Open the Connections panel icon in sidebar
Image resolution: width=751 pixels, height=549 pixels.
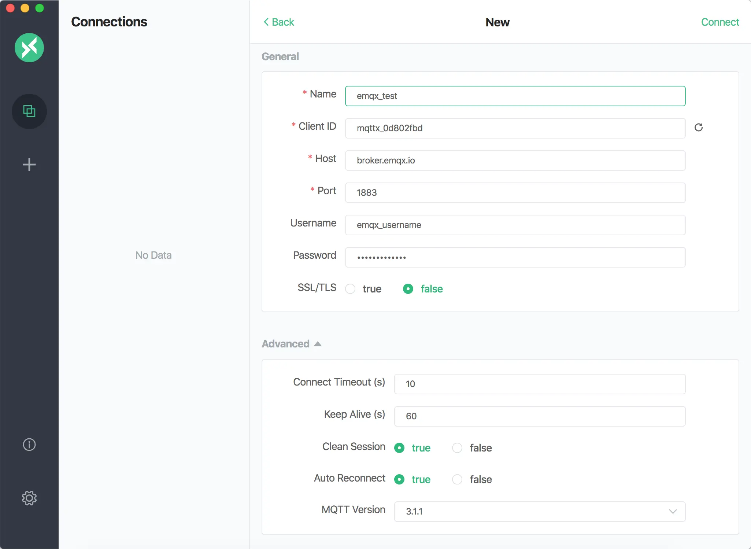(29, 111)
